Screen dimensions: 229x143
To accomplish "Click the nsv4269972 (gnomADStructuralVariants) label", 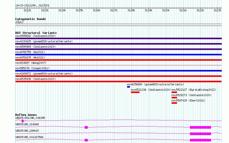I will coord(44,74).
